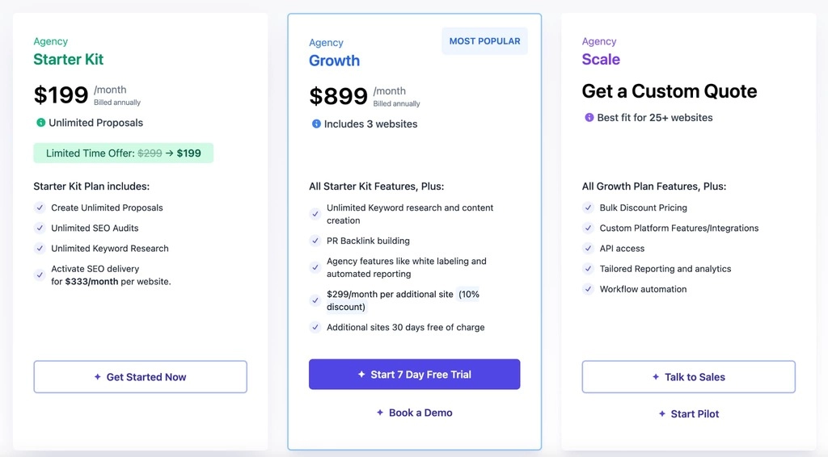
Task: Click checkmark beside Bulk Discount Pricing
Action: [x=589, y=208]
